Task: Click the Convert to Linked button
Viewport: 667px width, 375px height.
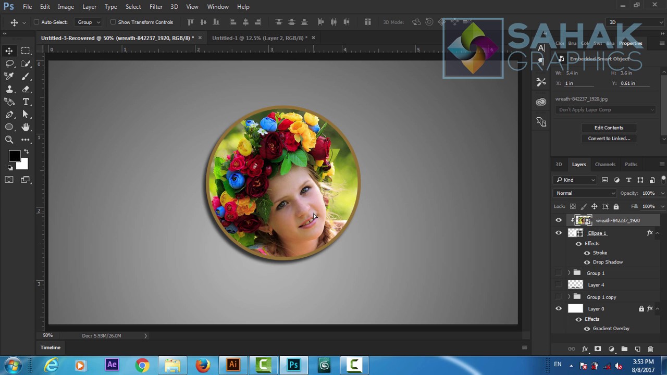Action: tap(609, 139)
